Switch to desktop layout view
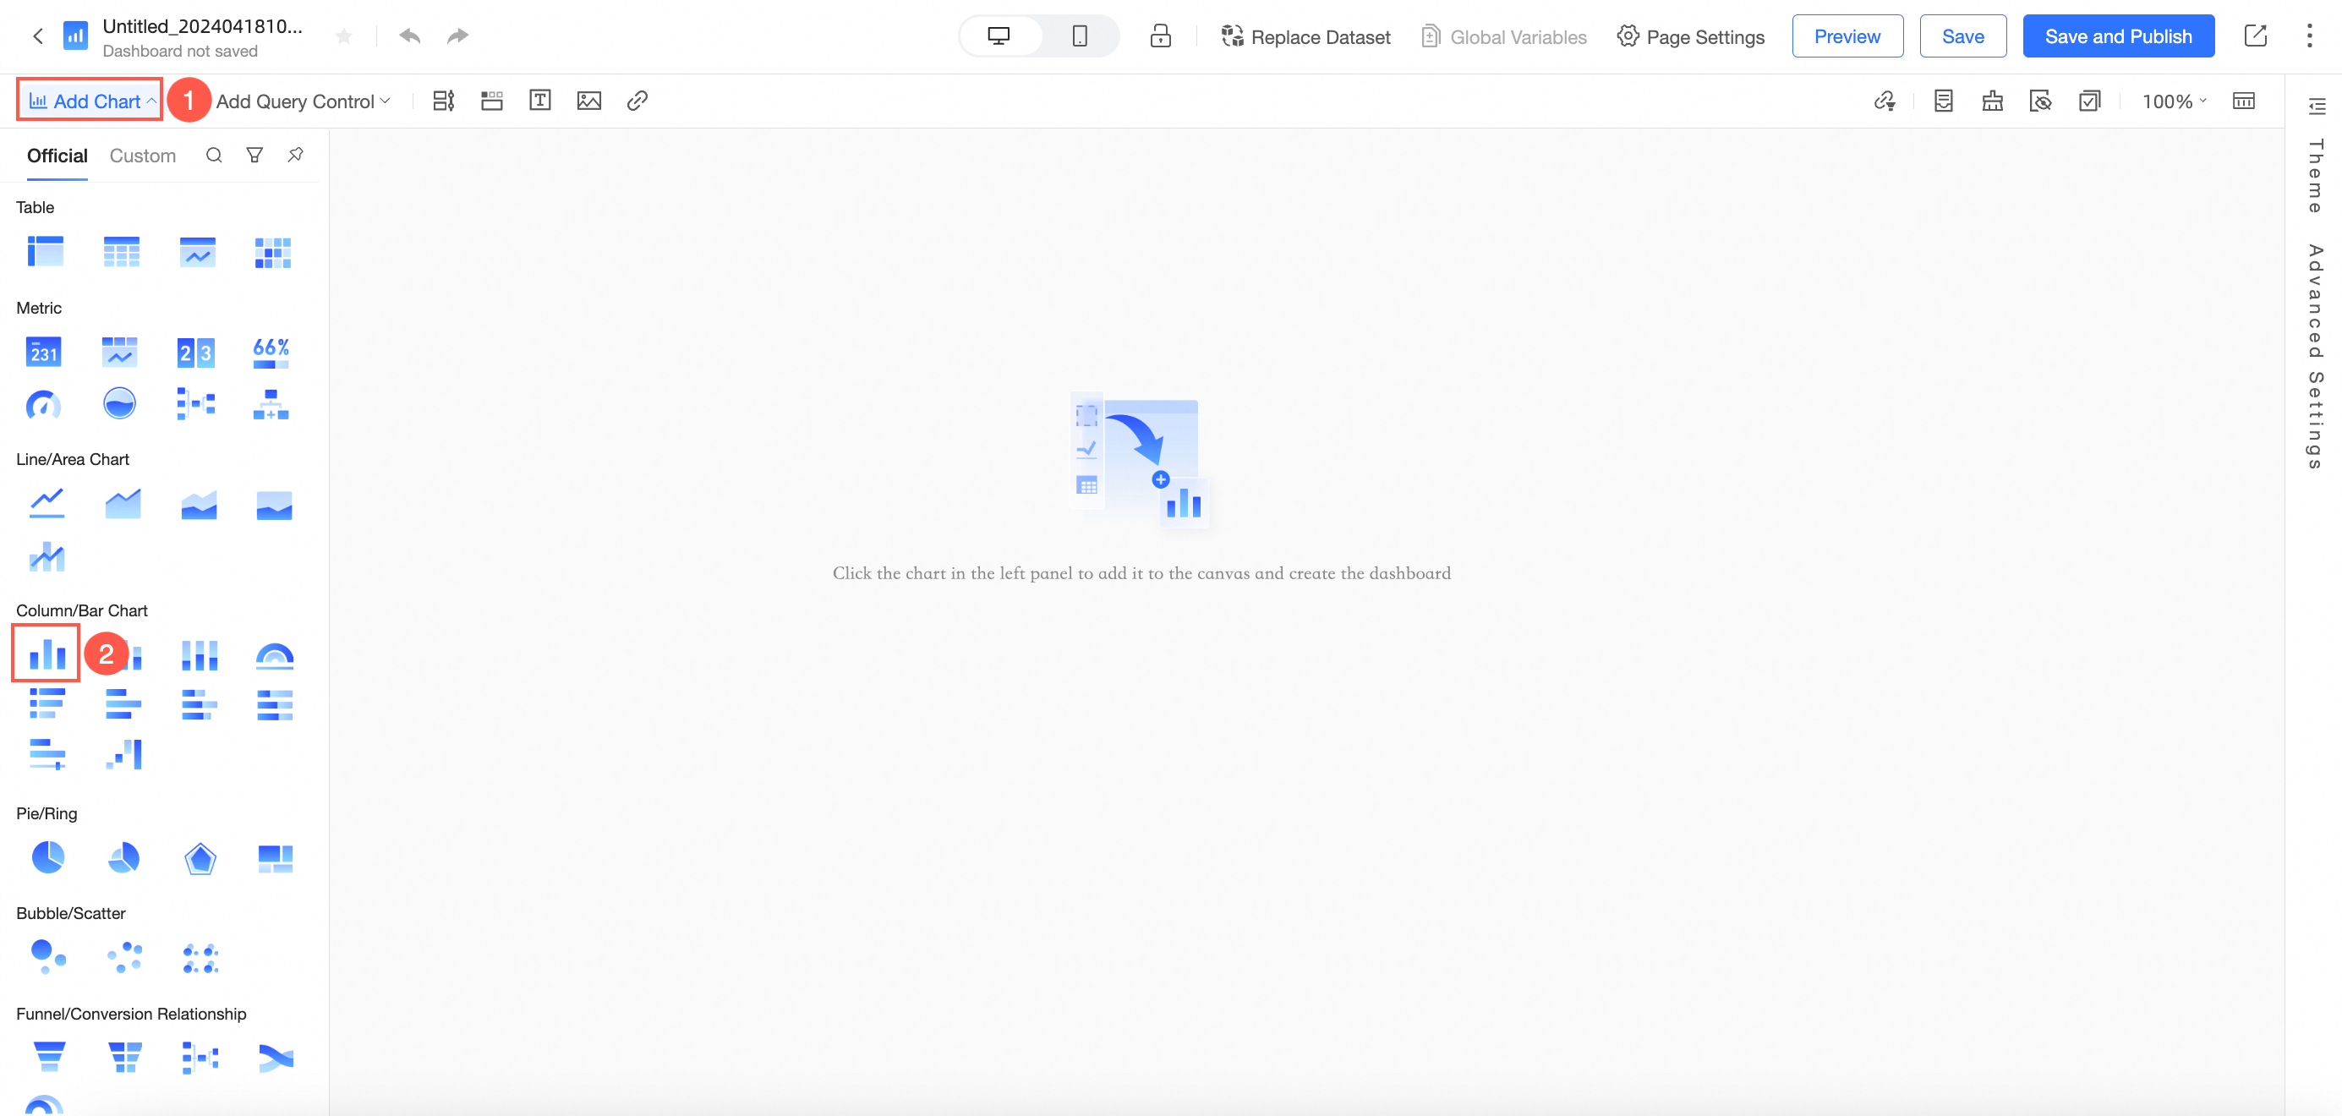 [x=999, y=36]
